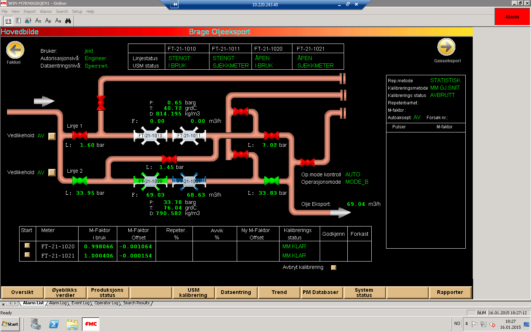This screenshot has width=531, height=332.
Task: Check the Avbryt kalibrering box
Action: coord(334,267)
